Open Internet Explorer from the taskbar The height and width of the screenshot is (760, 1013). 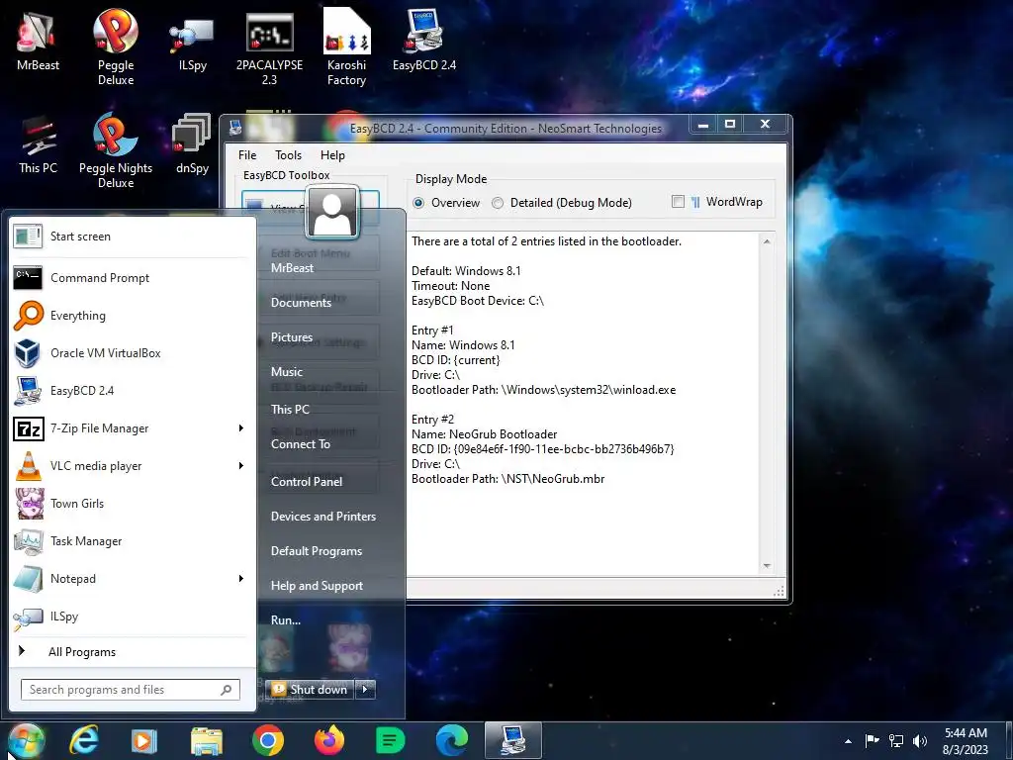pos(84,740)
